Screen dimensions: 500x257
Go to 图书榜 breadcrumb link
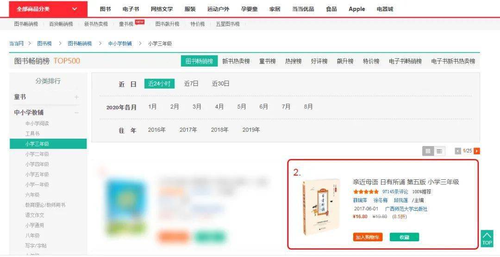44,43
